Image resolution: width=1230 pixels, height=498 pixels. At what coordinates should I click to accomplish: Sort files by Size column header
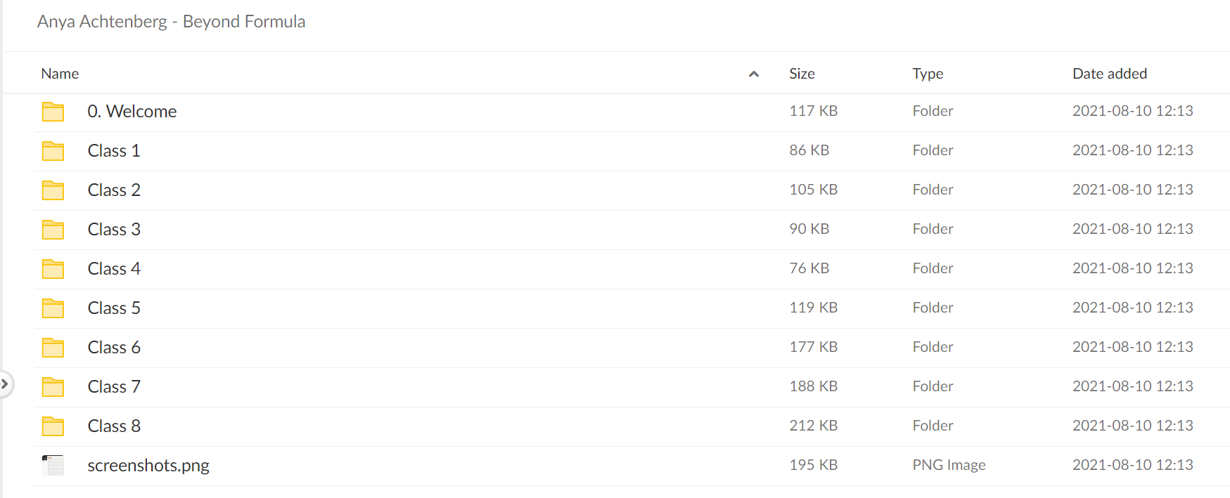pos(802,74)
